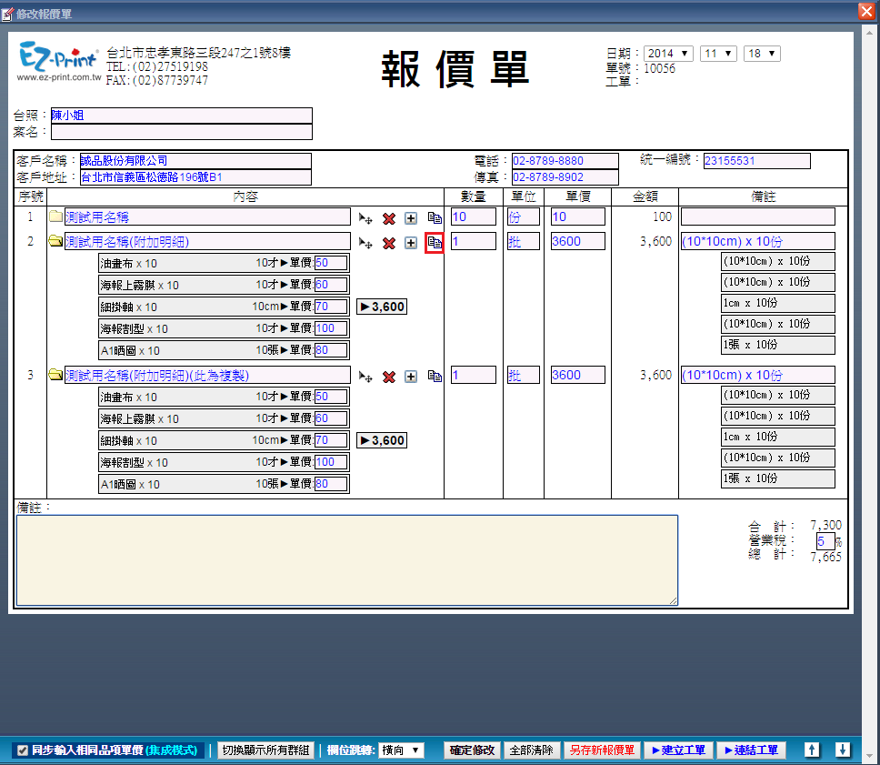This screenshot has height=765, width=880.
Task: Open the 欄位跳轉 dropdown showing 橫向
Action: 401,750
